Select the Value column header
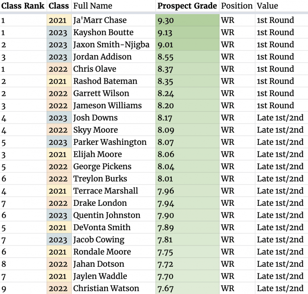Viewport: 308px width, 294px height. (x=282, y=6)
